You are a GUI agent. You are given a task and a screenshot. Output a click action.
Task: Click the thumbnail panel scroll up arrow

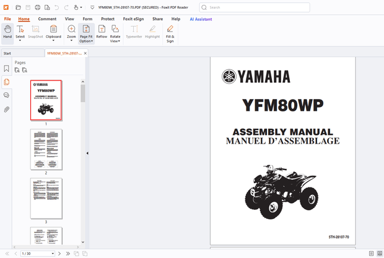83,82
